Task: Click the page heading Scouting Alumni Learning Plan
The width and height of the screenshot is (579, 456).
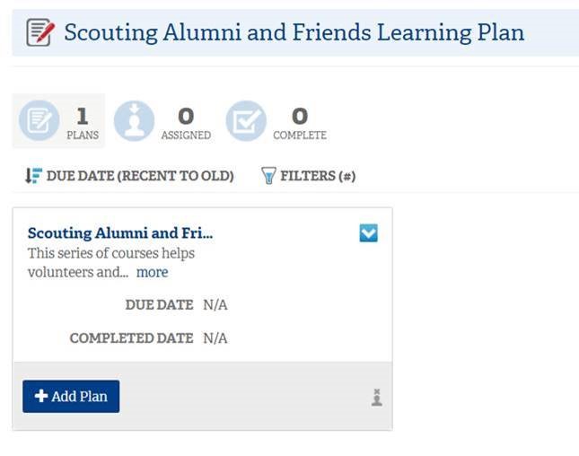Action: tap(294, 32)
